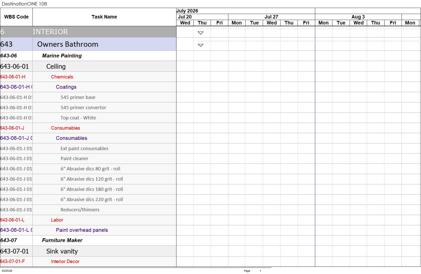Viewport: 421px width, 274px height.
Task: Click the 05/25/26 footer date
Action: tap(7, 271)
